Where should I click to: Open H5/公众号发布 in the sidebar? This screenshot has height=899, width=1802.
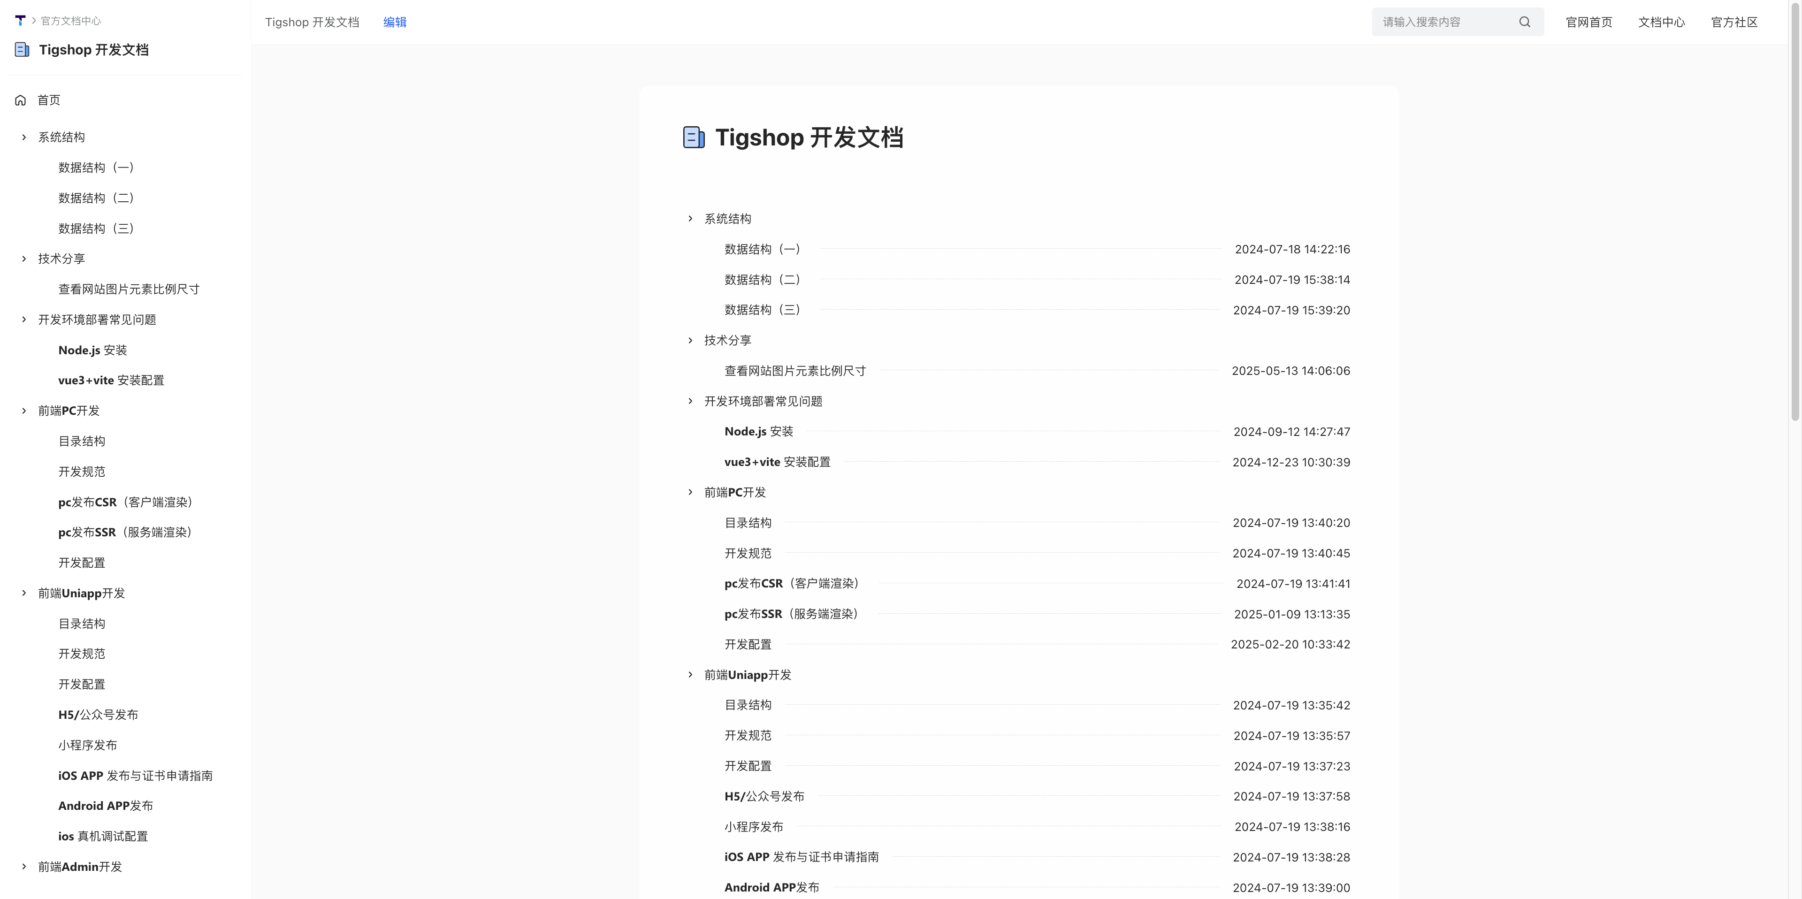click(98, 715)
